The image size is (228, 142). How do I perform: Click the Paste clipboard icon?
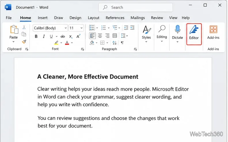point(14,30)
